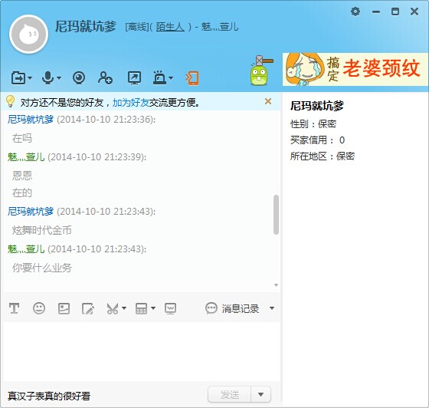Click the screenshot scissors icon
The width and height of the screenshot is (429, 408).
pos(113,308)
